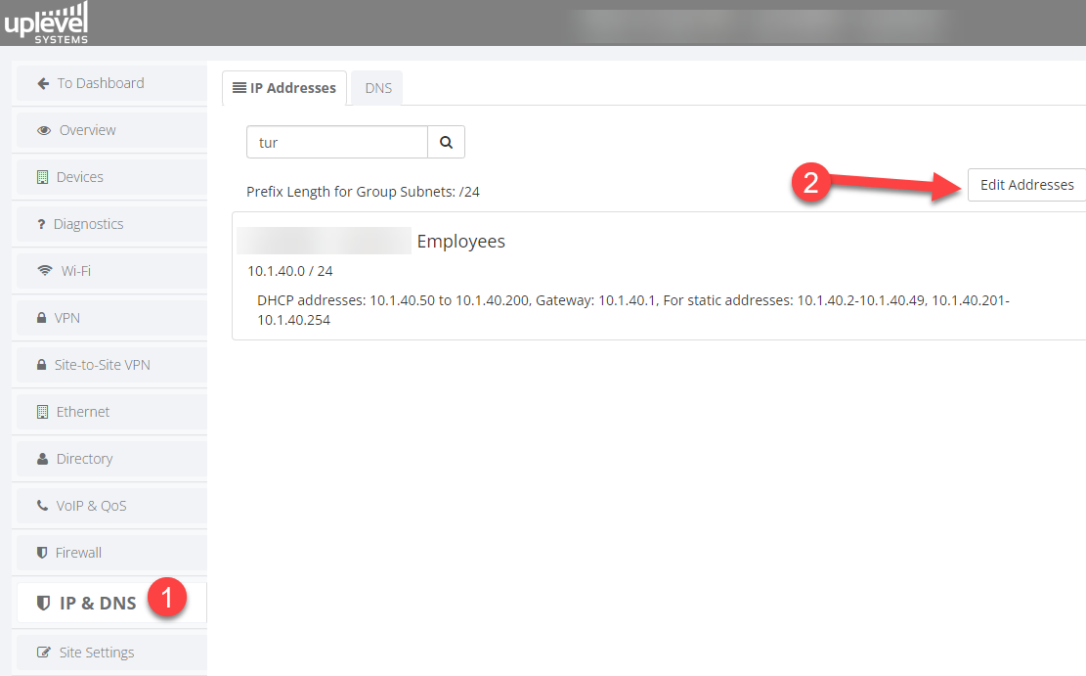This screenshot has height=676, width=1086.
Task: Select the IP & DNS menu item
Action: click(x=111, y=604)
